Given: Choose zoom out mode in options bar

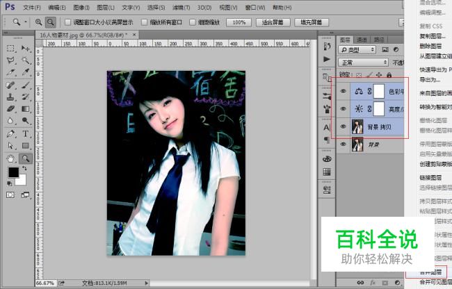Looking at the screenshot, I should [51, 22].
